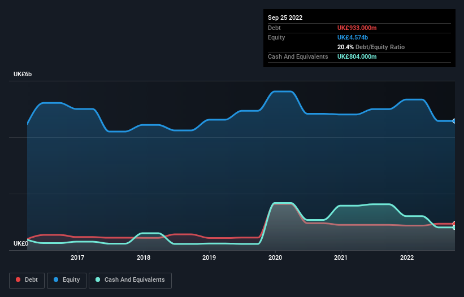Click the 2021 x-axis label
Viewport: 464px width, 297px height.
[341, 257]
